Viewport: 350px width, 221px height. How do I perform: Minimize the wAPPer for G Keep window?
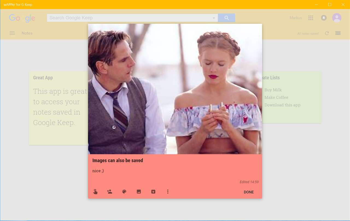coord(316,5)
